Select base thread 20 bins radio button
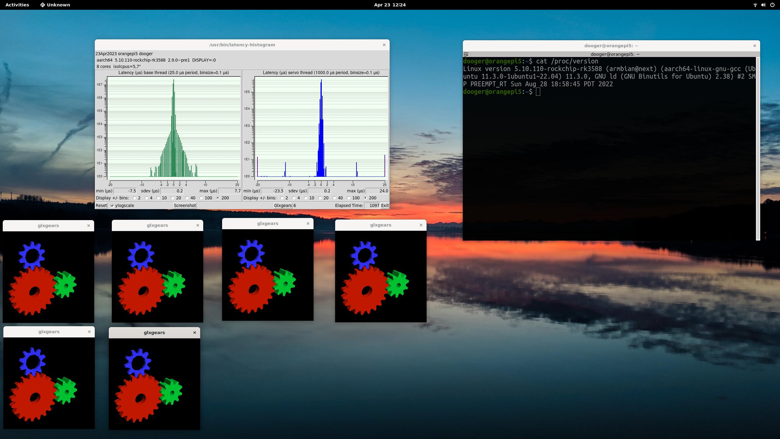 (172, 198)
